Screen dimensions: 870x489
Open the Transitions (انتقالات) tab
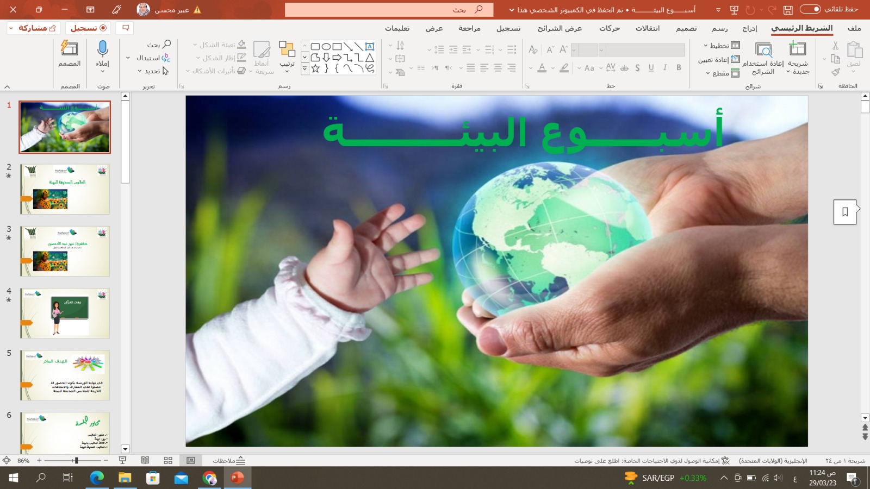(648, 28)
